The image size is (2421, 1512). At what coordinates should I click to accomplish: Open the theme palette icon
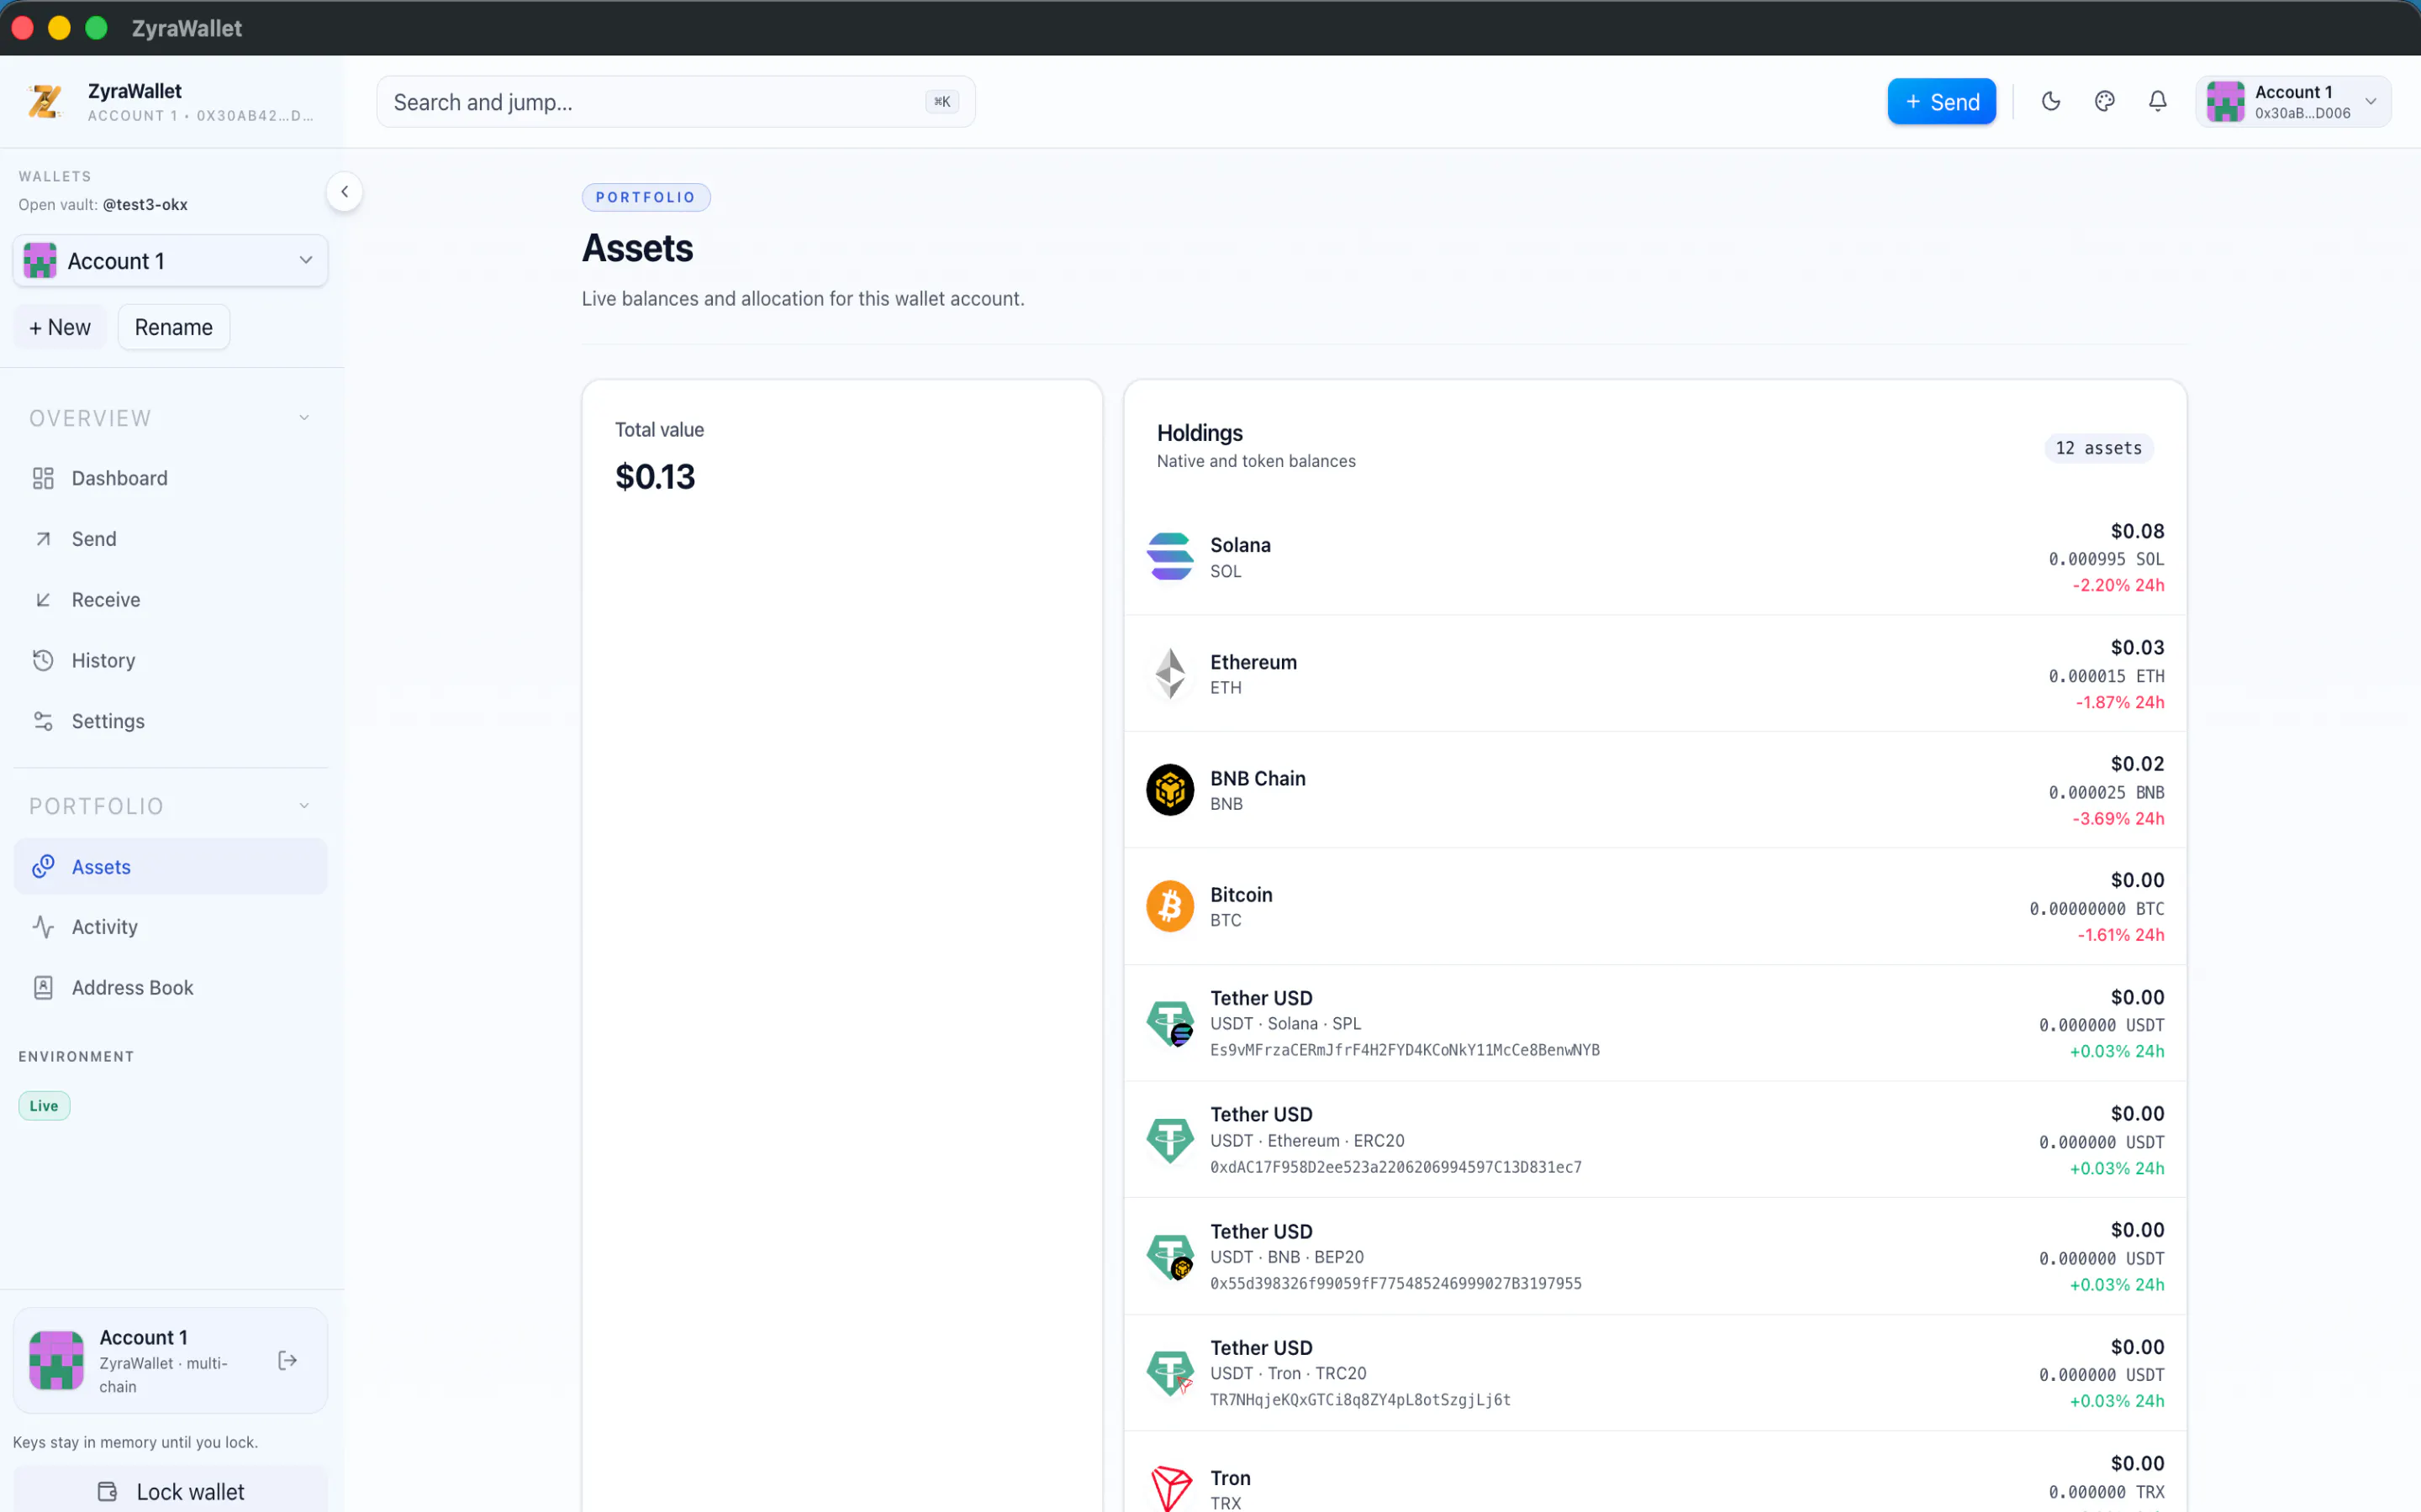(2105, 101)
